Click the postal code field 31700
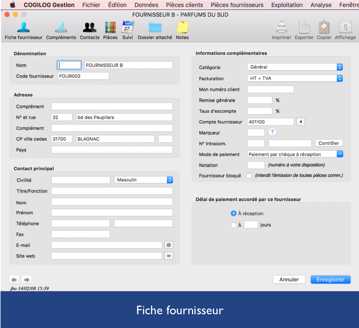 (x=62, y=139)
